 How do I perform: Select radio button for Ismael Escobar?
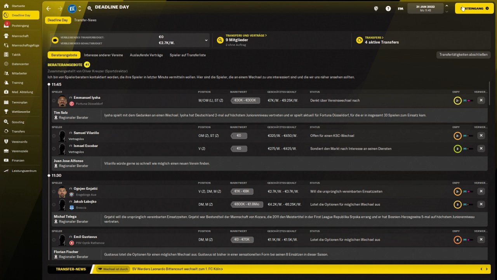[x=54, y=149]
